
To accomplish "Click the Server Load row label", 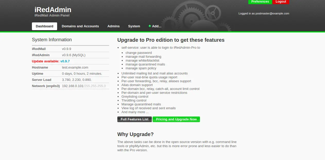I will [41, 80].
